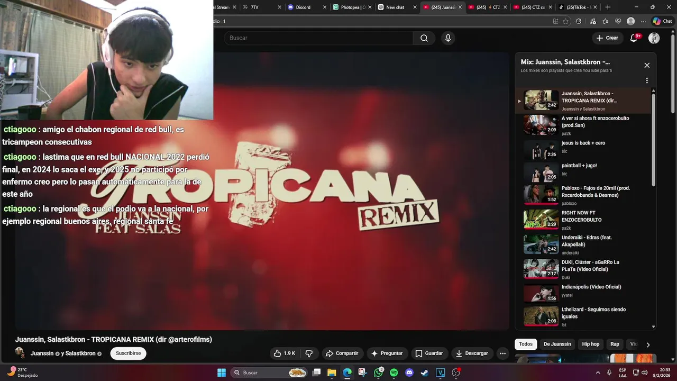Click the TROPICANA REMIX video player
The width and height of the screenshot is (677, 381).
tap(262, 191)
